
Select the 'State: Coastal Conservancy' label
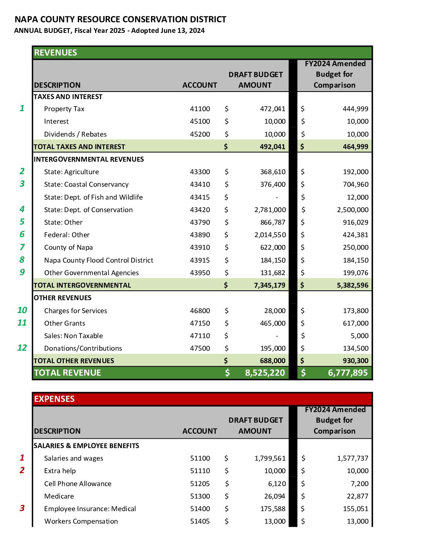click(87, 184)
